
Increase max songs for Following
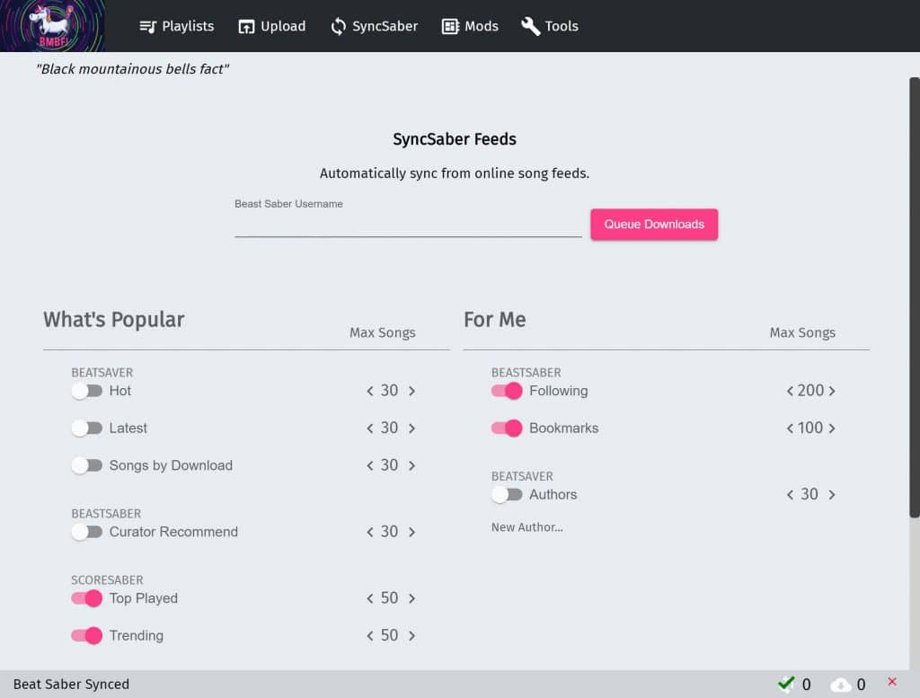(x=832, y=392)
